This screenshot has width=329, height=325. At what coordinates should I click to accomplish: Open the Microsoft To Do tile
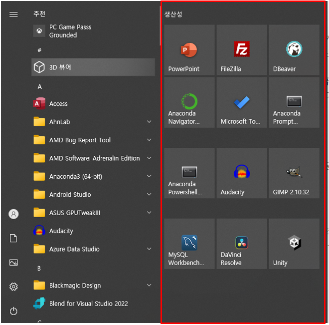(x=242, y=102)
